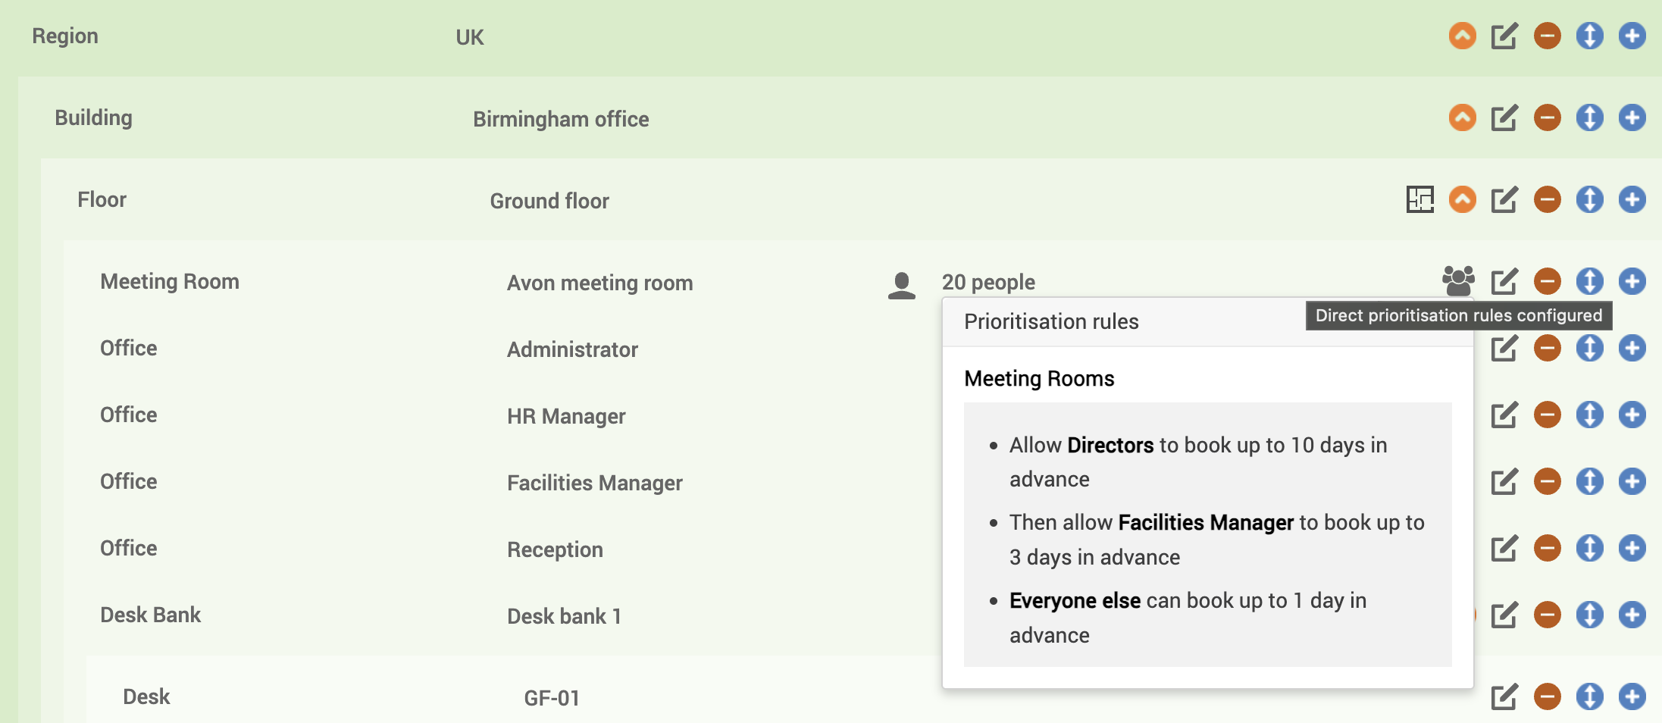
Task: Click the move arrows icon on the Administrator office
Action: (x=1590, y=348)
